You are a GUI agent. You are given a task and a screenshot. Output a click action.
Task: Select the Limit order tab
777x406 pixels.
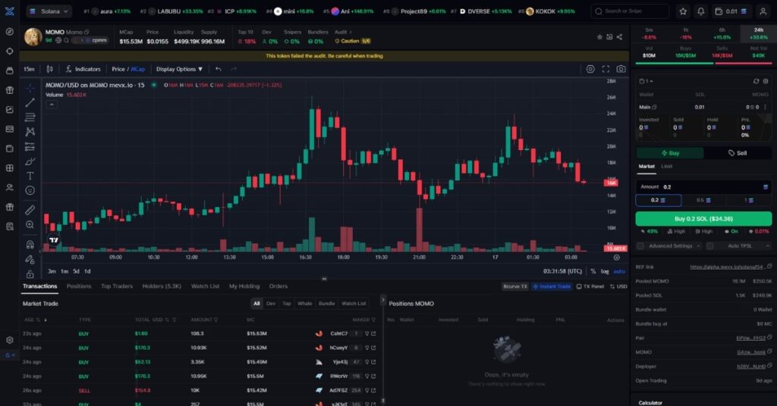pyautogui.click(x=666, y=167)
